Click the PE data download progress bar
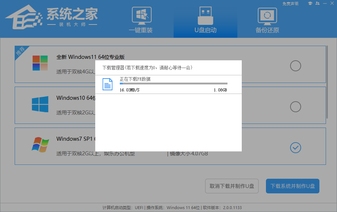The width and height of the screenshot is (337, 212). (x=174, y=83)
